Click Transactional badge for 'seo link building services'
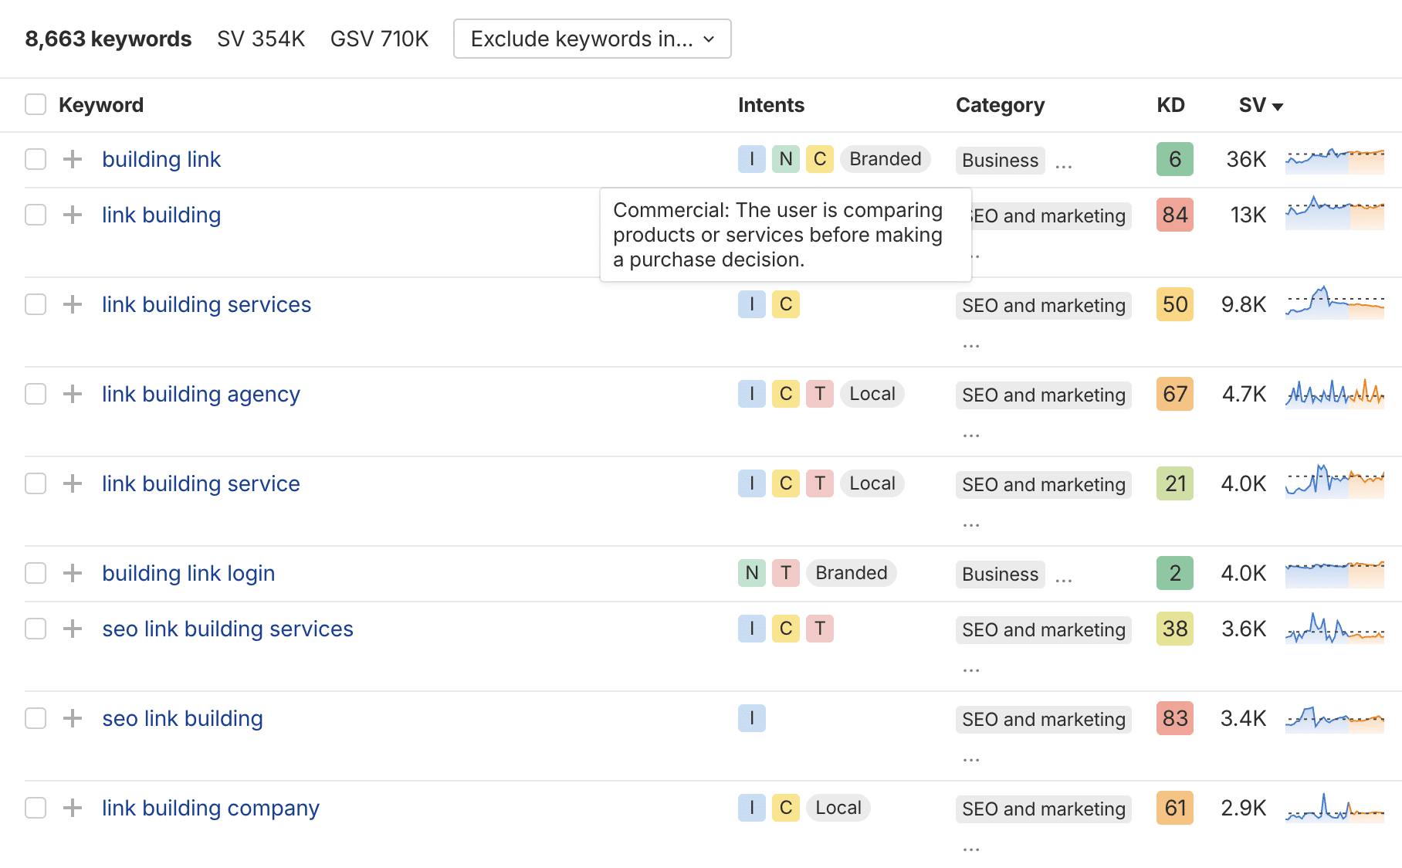Image resolution: width=1402 pixels, height=868 pixels. pyautogui.click(x=820, y=629)
